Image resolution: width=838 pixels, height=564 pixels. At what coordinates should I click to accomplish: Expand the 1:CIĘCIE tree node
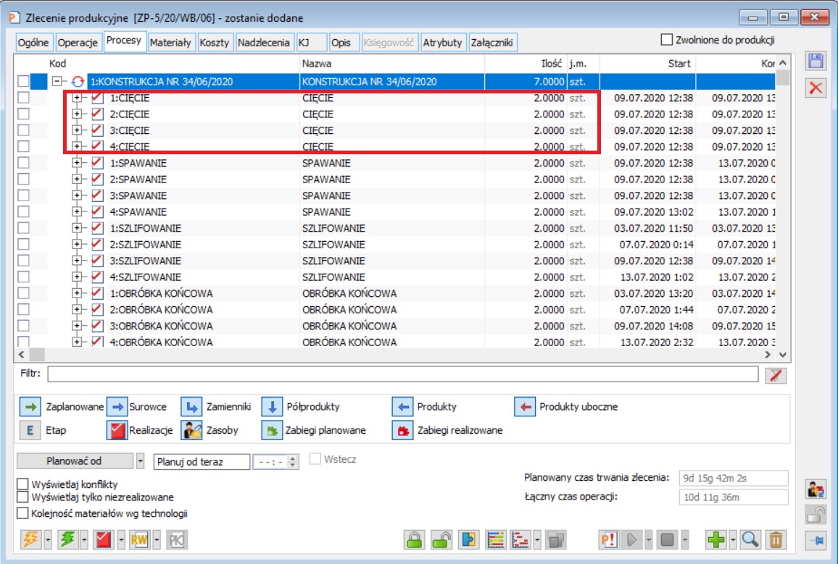click(78, 98)
